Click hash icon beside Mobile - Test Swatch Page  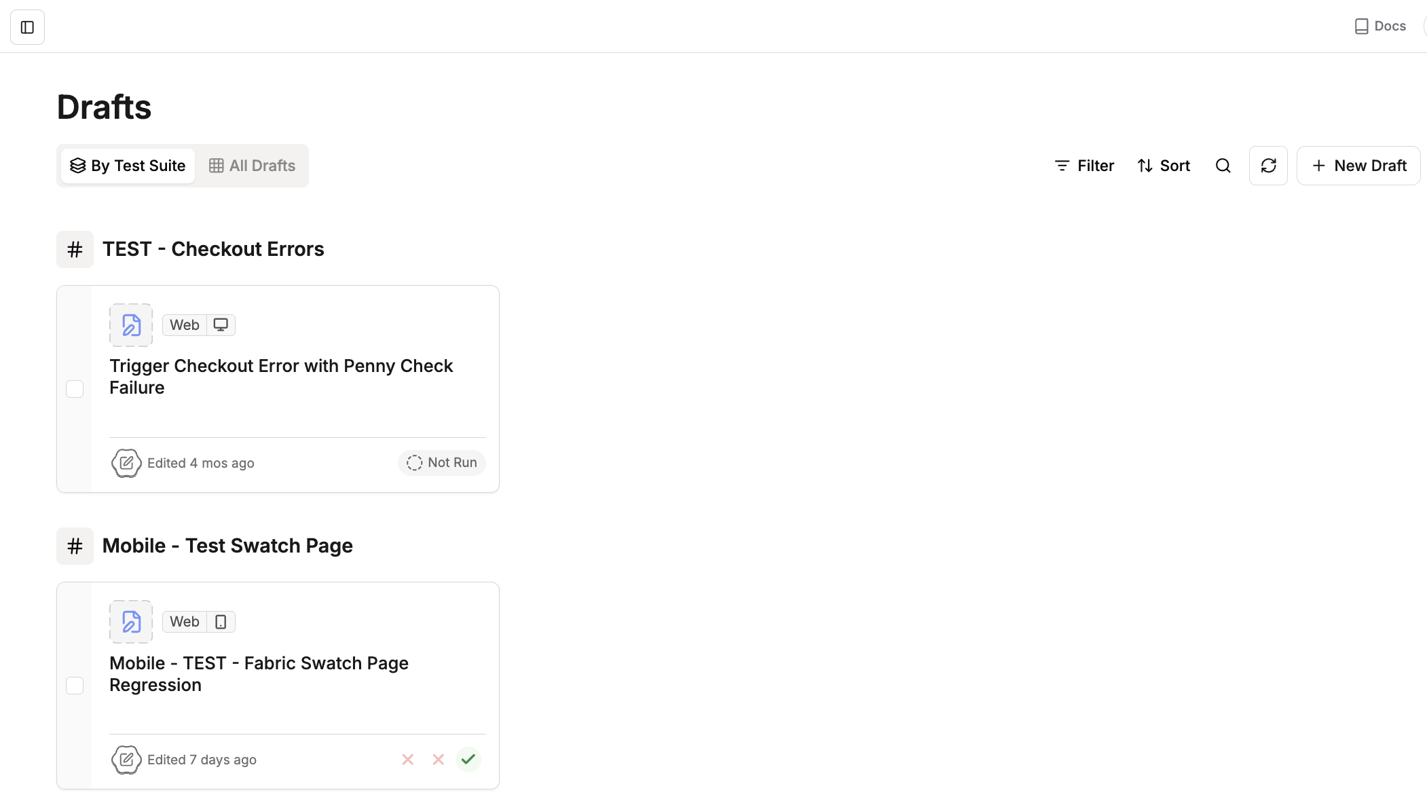click(x=75, y=546)
